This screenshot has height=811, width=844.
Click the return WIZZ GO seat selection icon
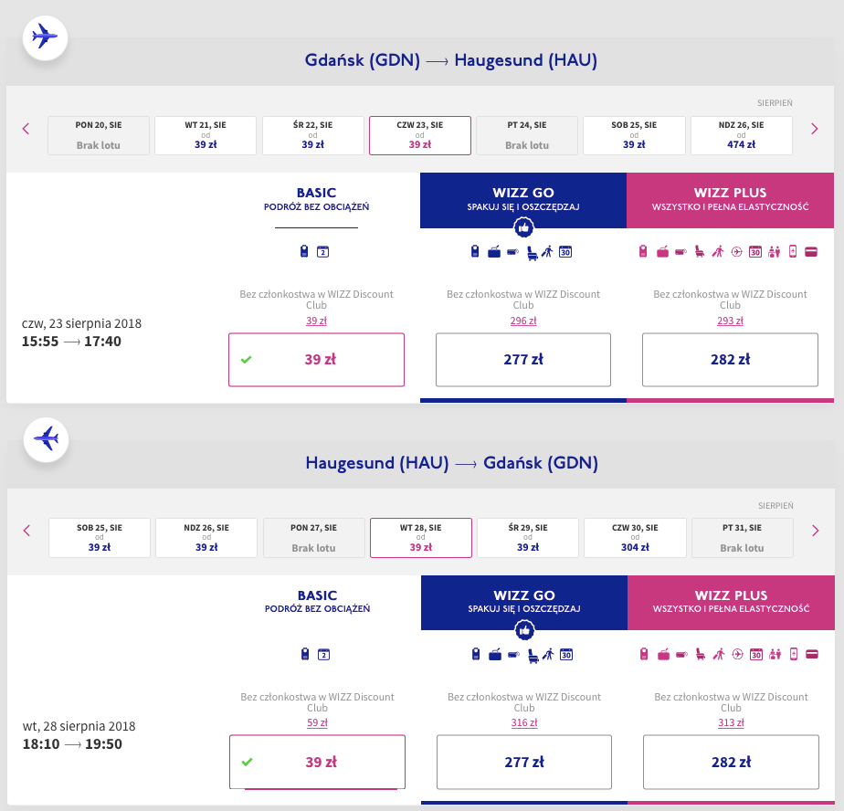click(533, 655)
